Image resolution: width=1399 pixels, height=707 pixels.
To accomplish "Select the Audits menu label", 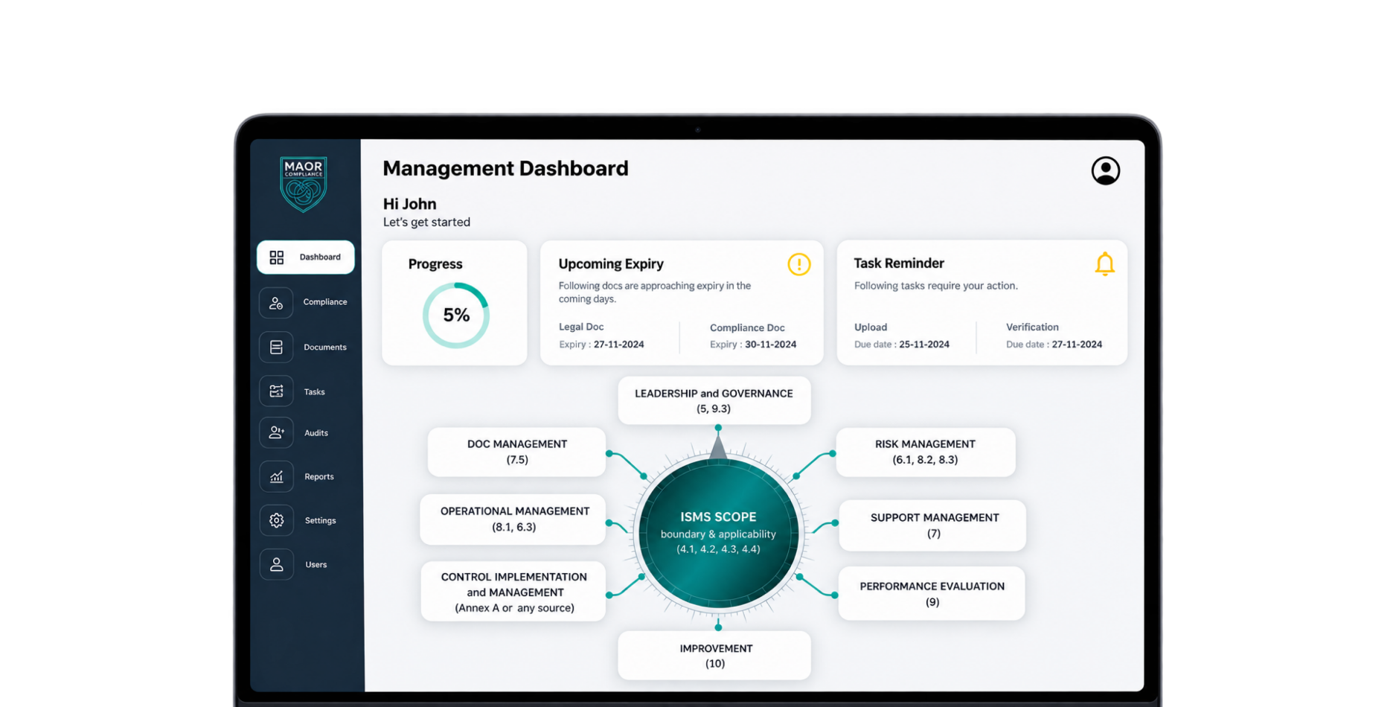I will [316, 432].
